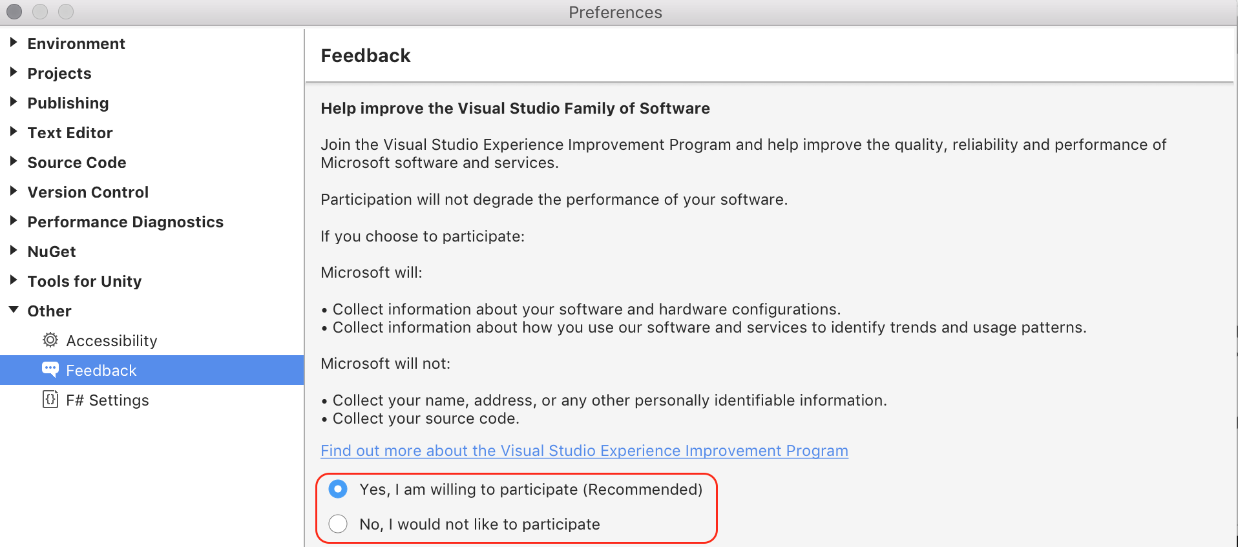The height and width of the screenshot is (547, 1238).
Task: Expand the NuGet section
Action: tap(13, 251)
